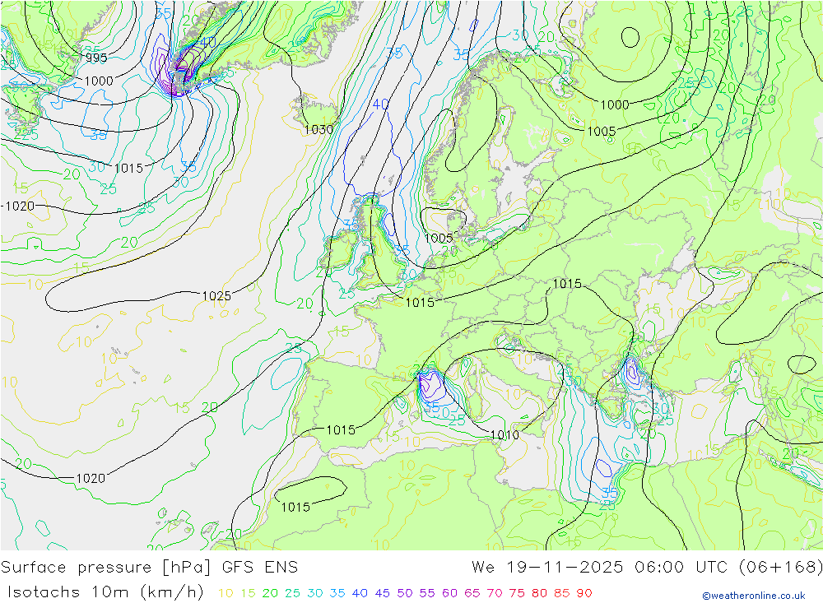Click the 1015 isobar label over northern France

(x=420, y=302)
